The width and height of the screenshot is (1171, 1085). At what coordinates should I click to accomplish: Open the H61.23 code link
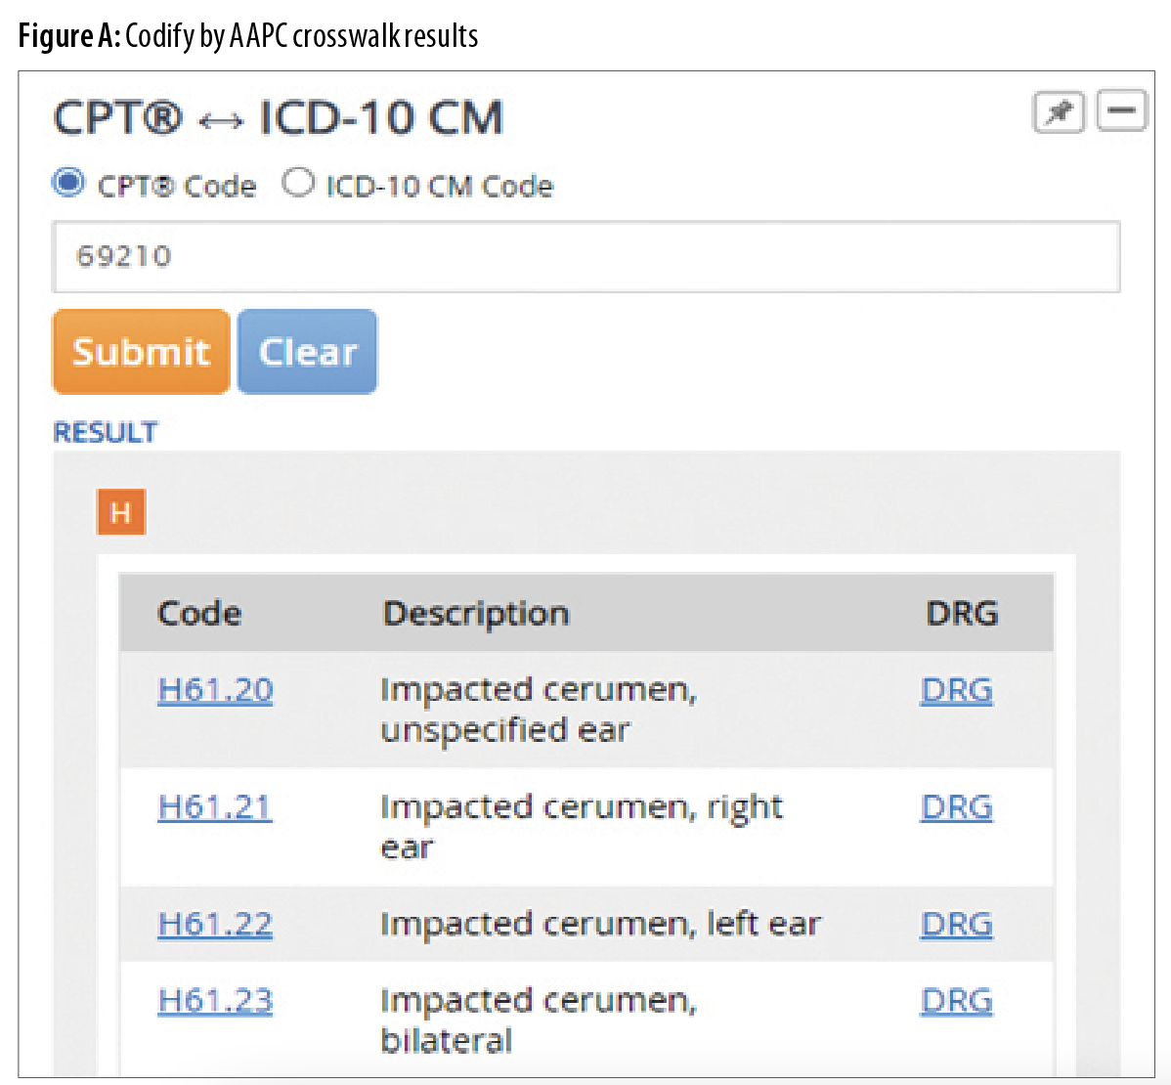pyautogui.click(x=215, y=1001)
